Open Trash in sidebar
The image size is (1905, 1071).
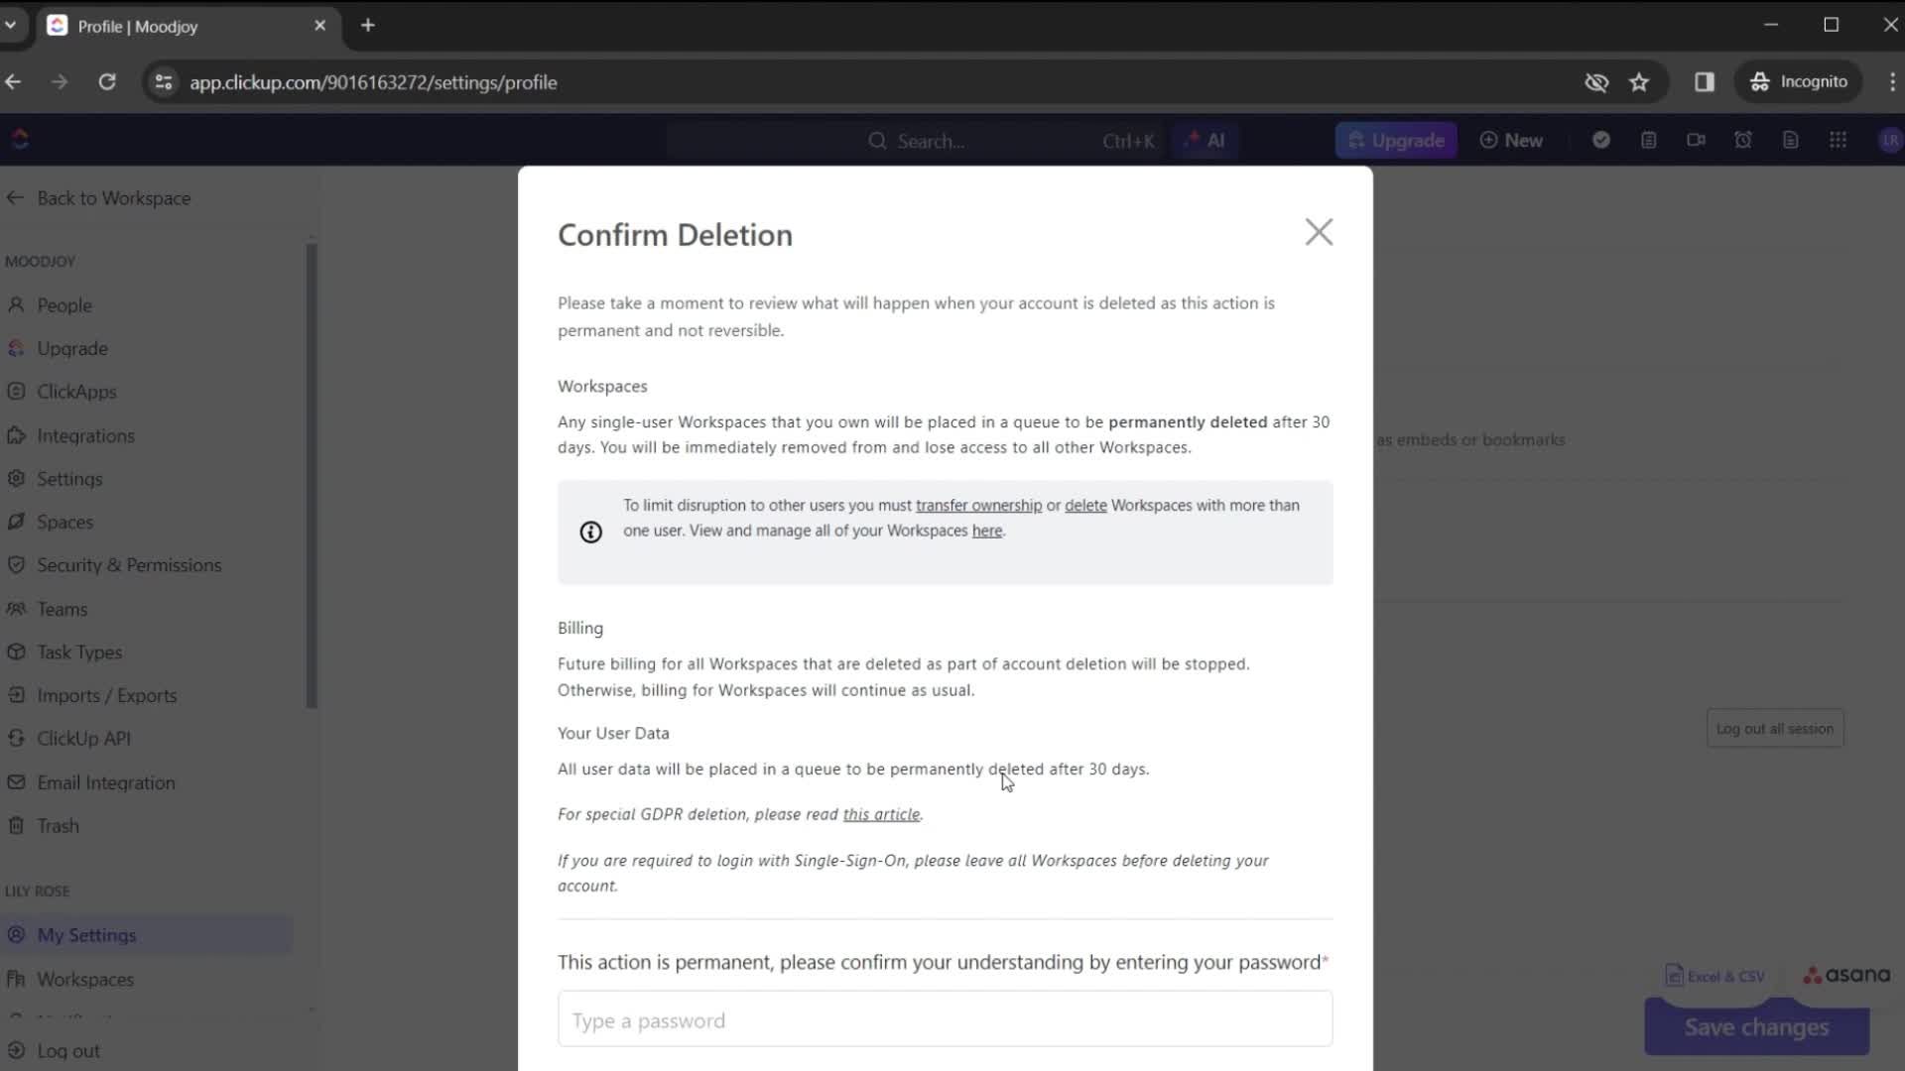[x=58, y=826]
